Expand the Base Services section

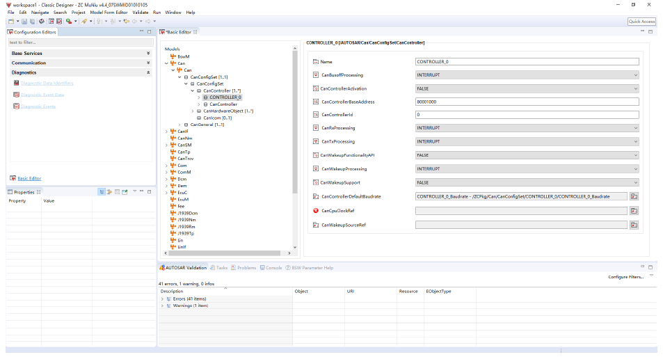[x=148, y=54]
